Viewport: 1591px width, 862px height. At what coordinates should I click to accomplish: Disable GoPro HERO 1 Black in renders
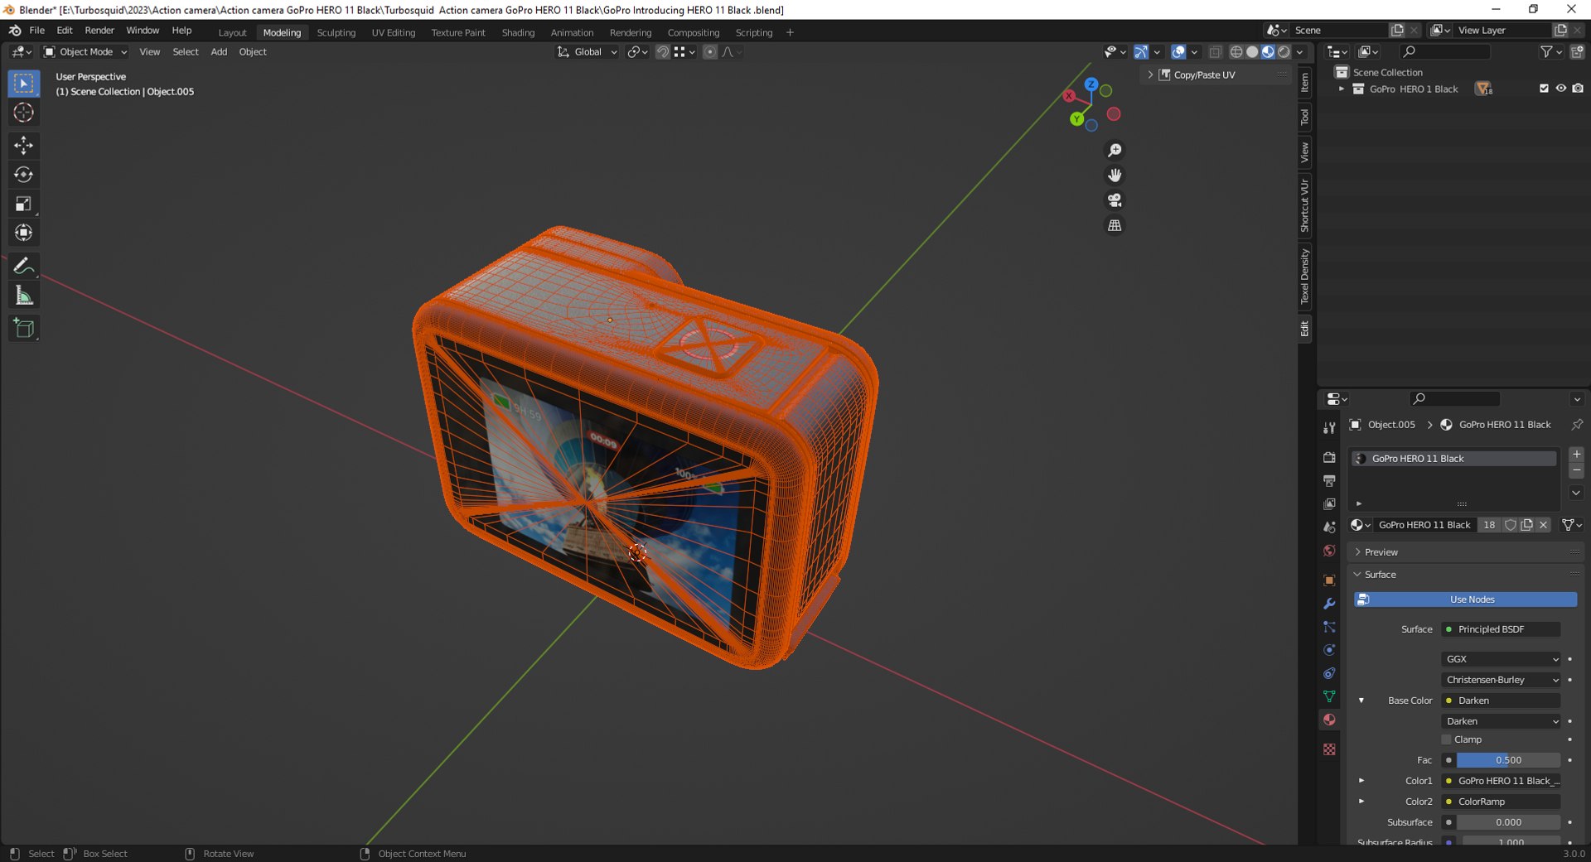(x=1578, y=89)
